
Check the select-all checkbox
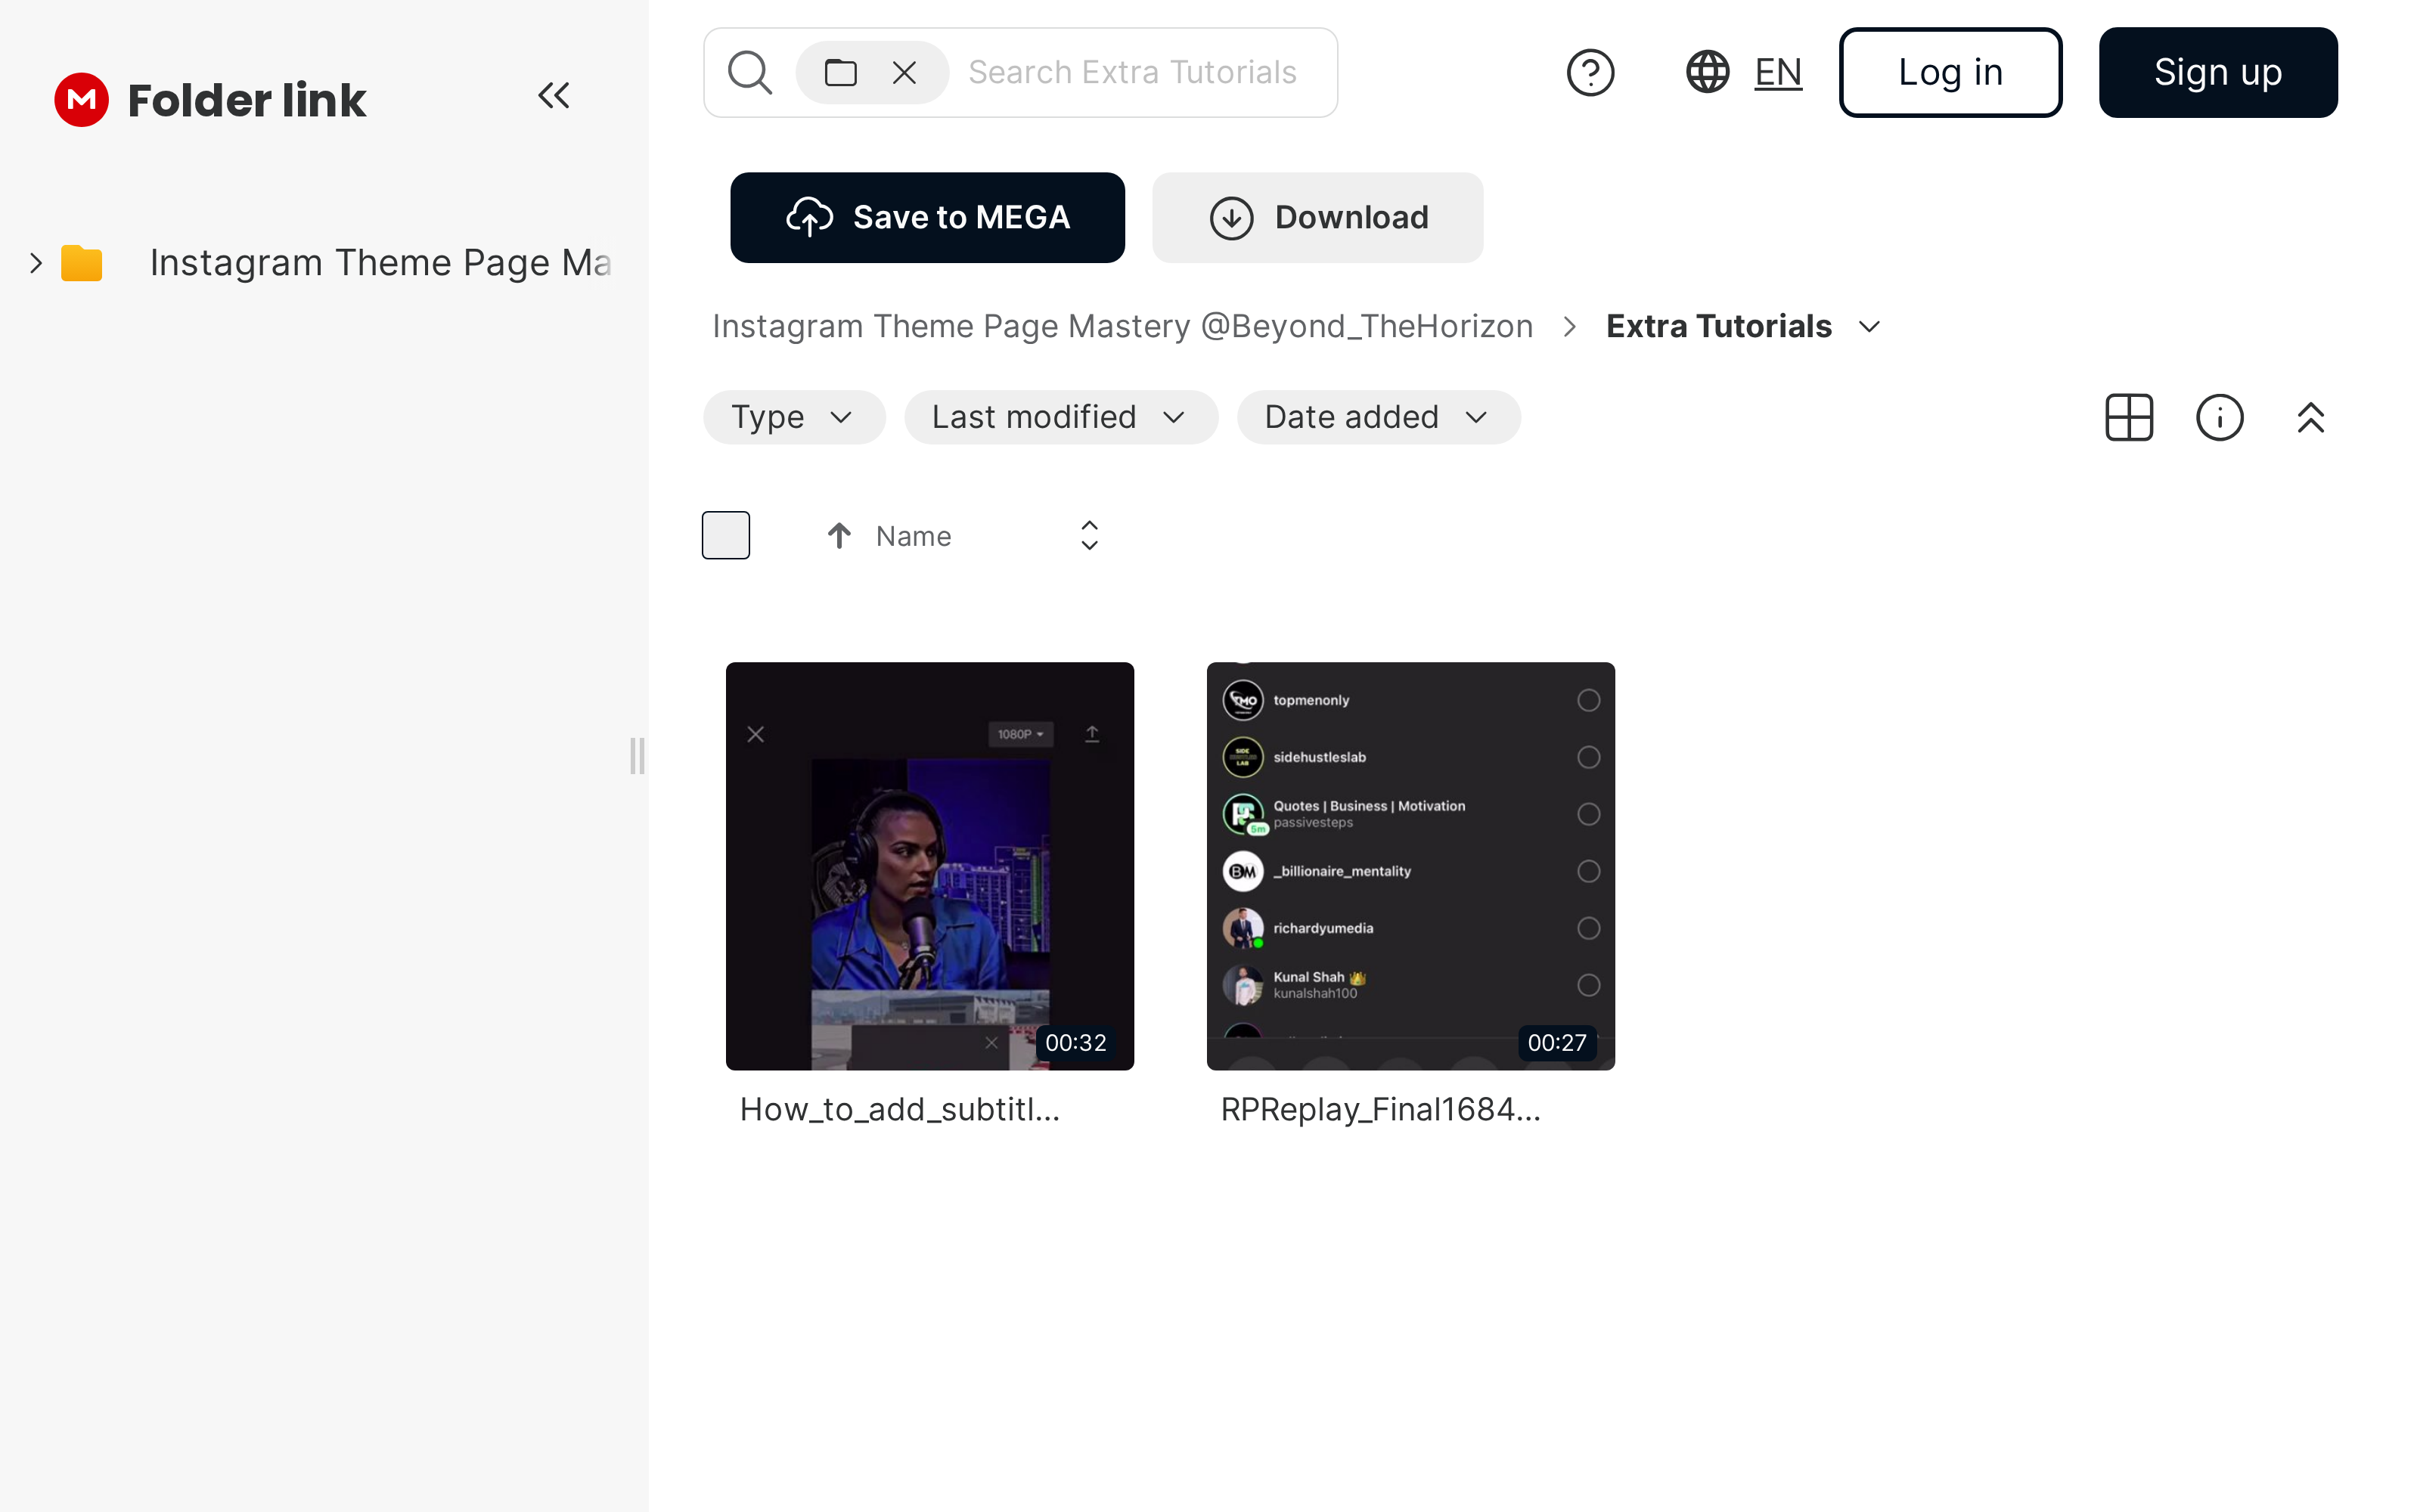tap(725, 536)
